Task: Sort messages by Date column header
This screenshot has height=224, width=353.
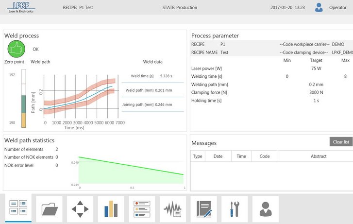Action: pos(218,156)
